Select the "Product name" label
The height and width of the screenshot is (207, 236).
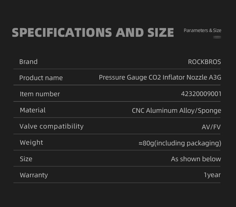41,78
